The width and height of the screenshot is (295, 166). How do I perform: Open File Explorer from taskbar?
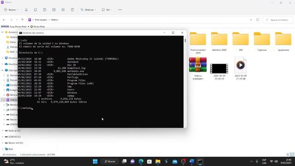tap(158, 161)
